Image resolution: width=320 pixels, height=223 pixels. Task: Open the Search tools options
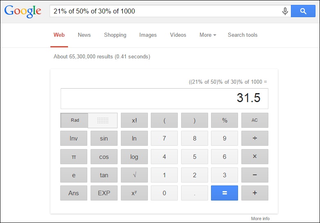(x=243, y=35)
